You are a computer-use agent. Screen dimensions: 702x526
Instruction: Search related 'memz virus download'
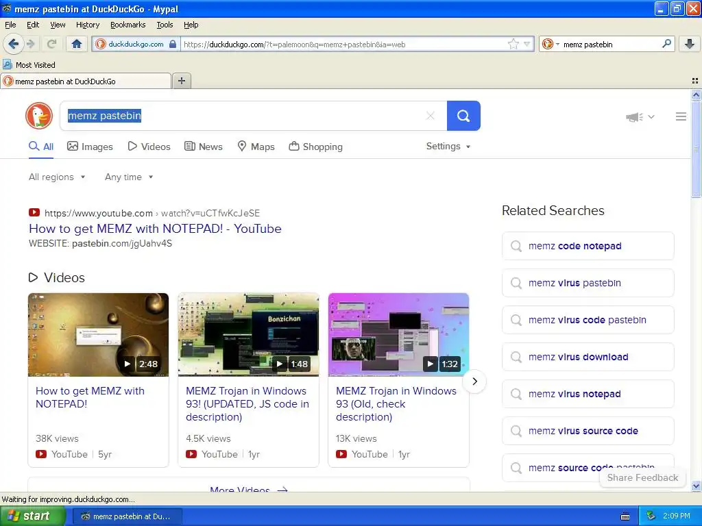click(x=588, y=357)
